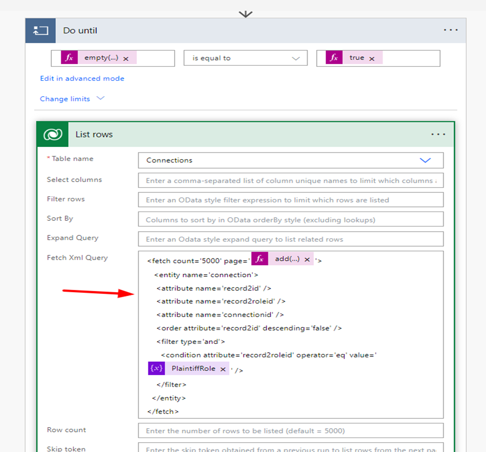486x452 pixels.
Task: Click the fx icon on the empty(...) token
Action: pyautogui.click(x=69, y=58)
